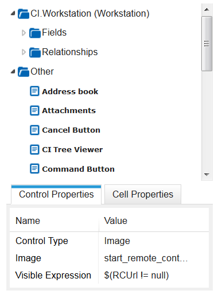The height and width of the screenshot is (294, 218).
Task: Select the Fields folder icon
Action: tap(35, 33)
